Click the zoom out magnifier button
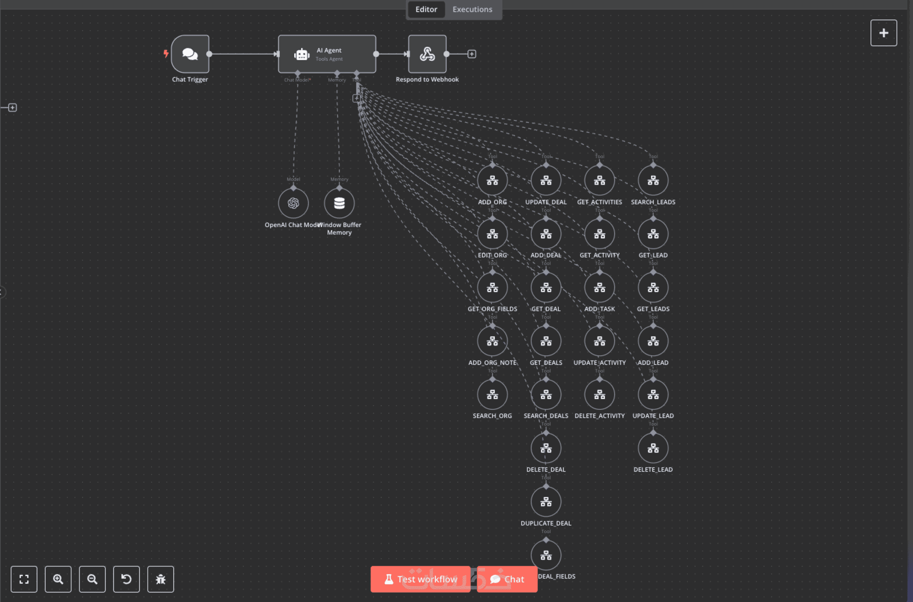This screenshot has height=602, width=913. pos(92,579)
